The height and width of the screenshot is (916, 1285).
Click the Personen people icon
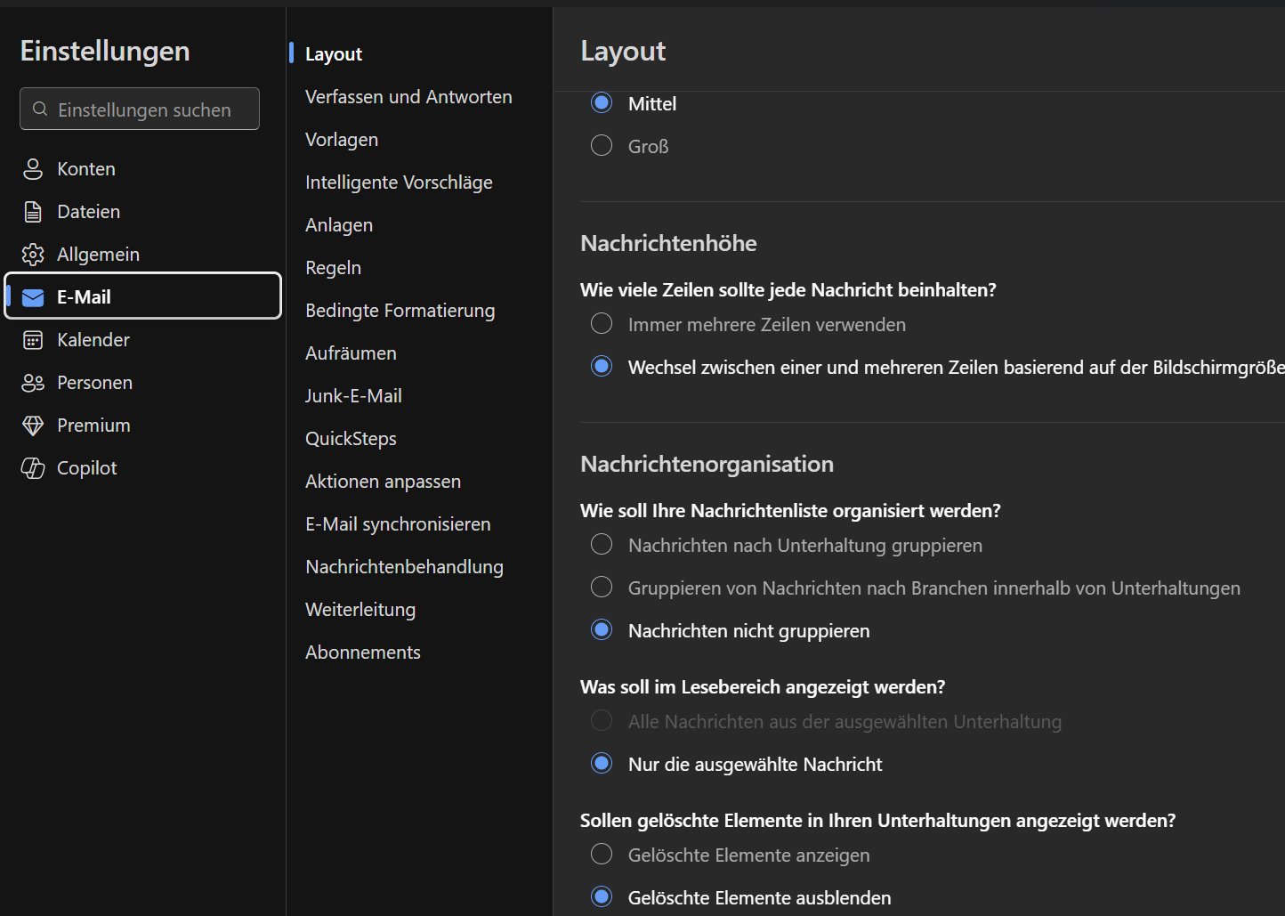pos(33,383)
